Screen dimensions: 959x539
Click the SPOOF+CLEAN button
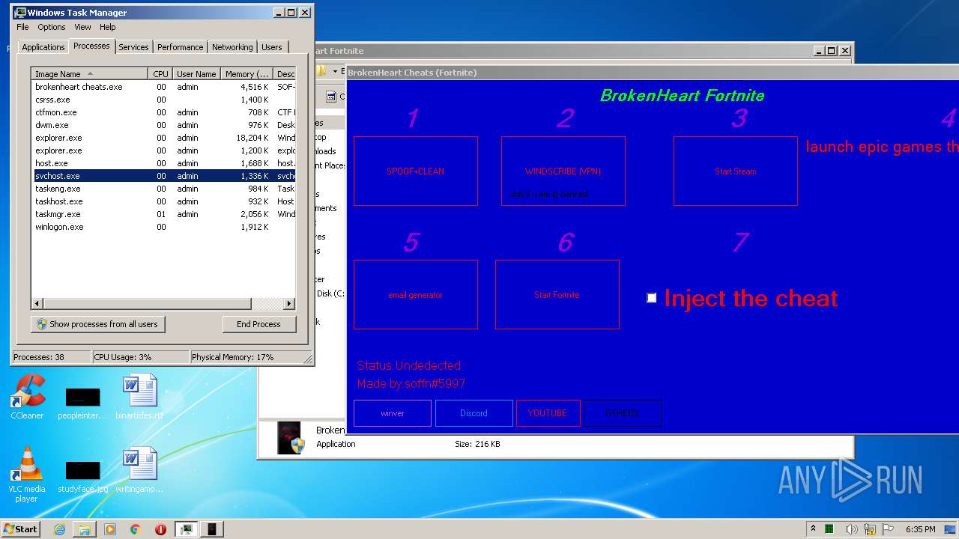(416, 171)
